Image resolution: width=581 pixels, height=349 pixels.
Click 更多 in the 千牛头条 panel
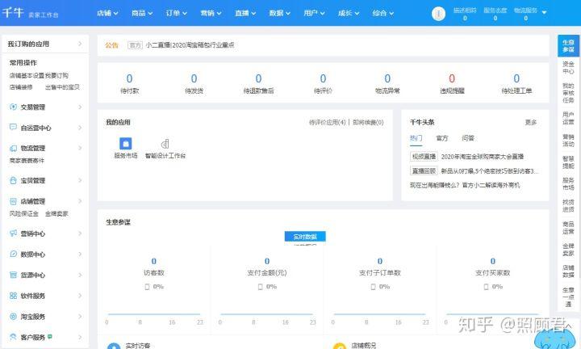(531, 122)
